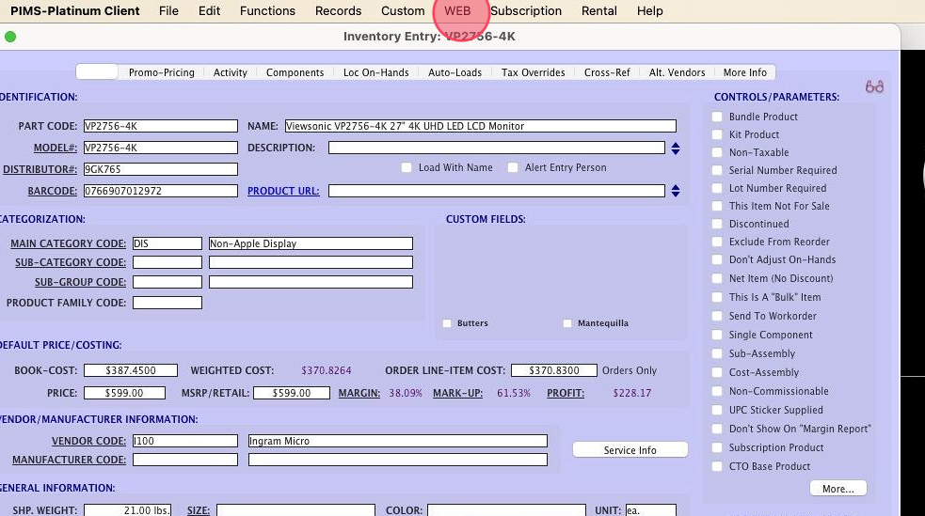This screenshot has width=925, height=516.
Task: Open the Rental menu
Action: tap(598, 10)
